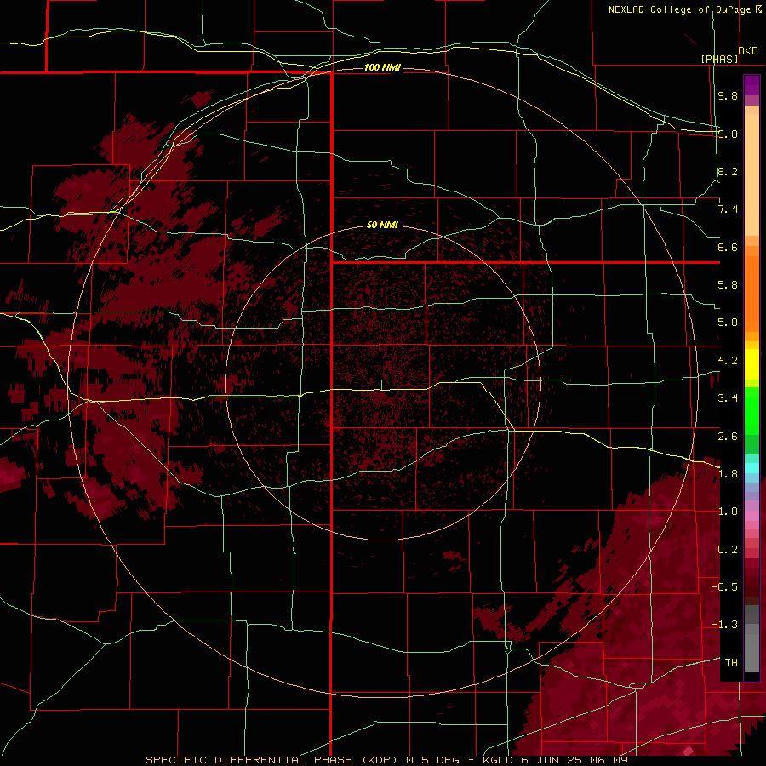Click the DKD label above color scale
The width and height of the screenshot is (766, 766).
click(748, 51)
